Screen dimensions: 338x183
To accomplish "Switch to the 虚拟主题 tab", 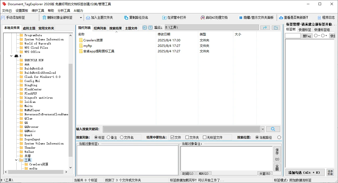I will click(x=29, y=28).
